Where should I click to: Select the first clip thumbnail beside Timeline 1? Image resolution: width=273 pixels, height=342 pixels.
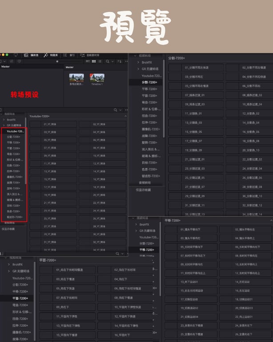click(76, 78)
